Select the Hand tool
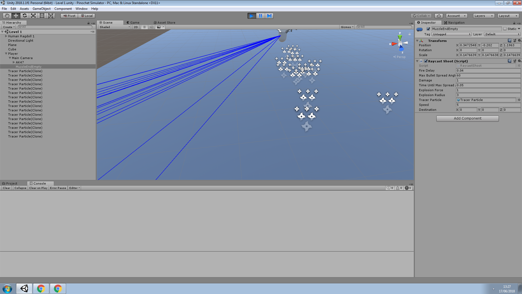This screenshot has height=294, width=522. click(7, 16)
